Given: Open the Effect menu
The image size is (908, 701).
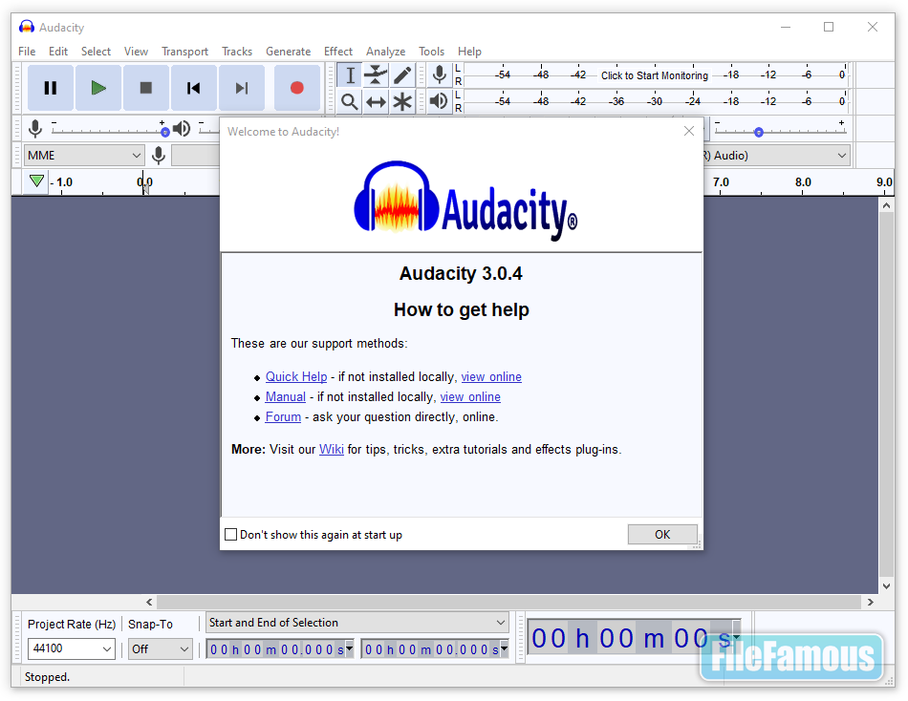Looking at the screenshot, I should coord(338,52).
